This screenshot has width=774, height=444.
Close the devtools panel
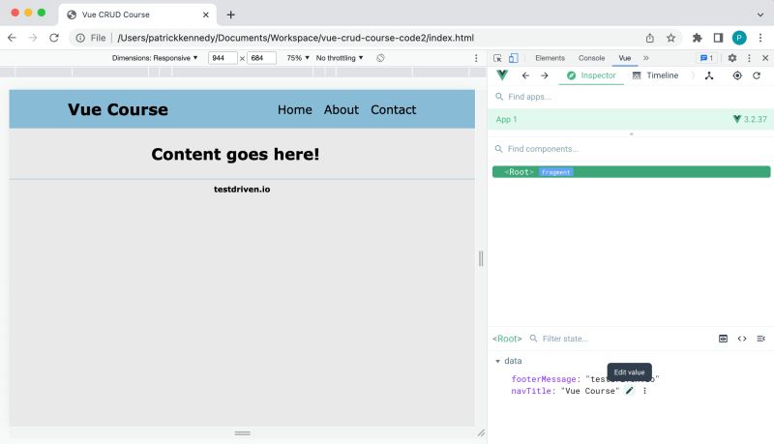pyautogui.click(x=765, y=58)
